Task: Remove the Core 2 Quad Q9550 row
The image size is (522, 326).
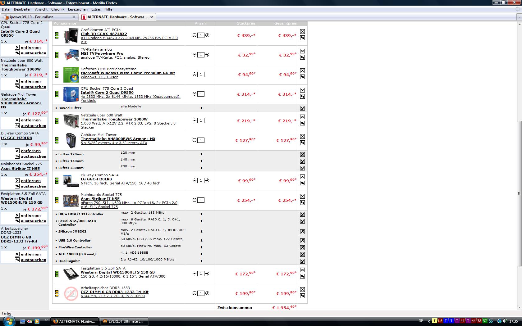Action: point(302,90)
